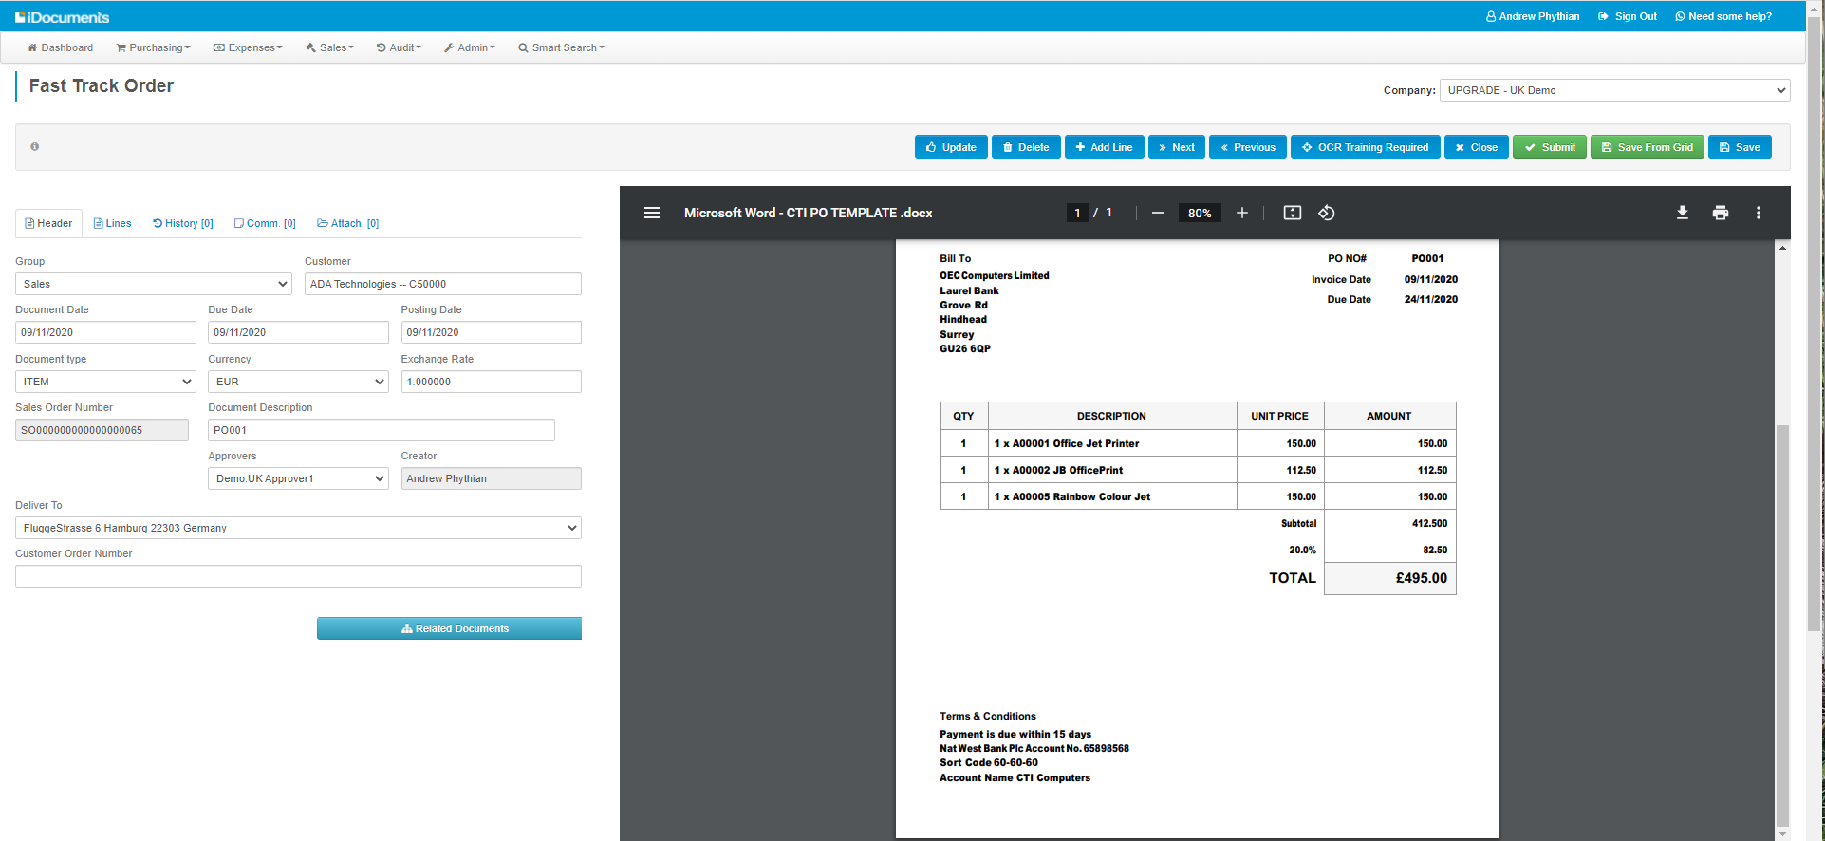Viewport: 1825px width, 841px height.
Task: Open the Sales menu
Action: point(329,47)
